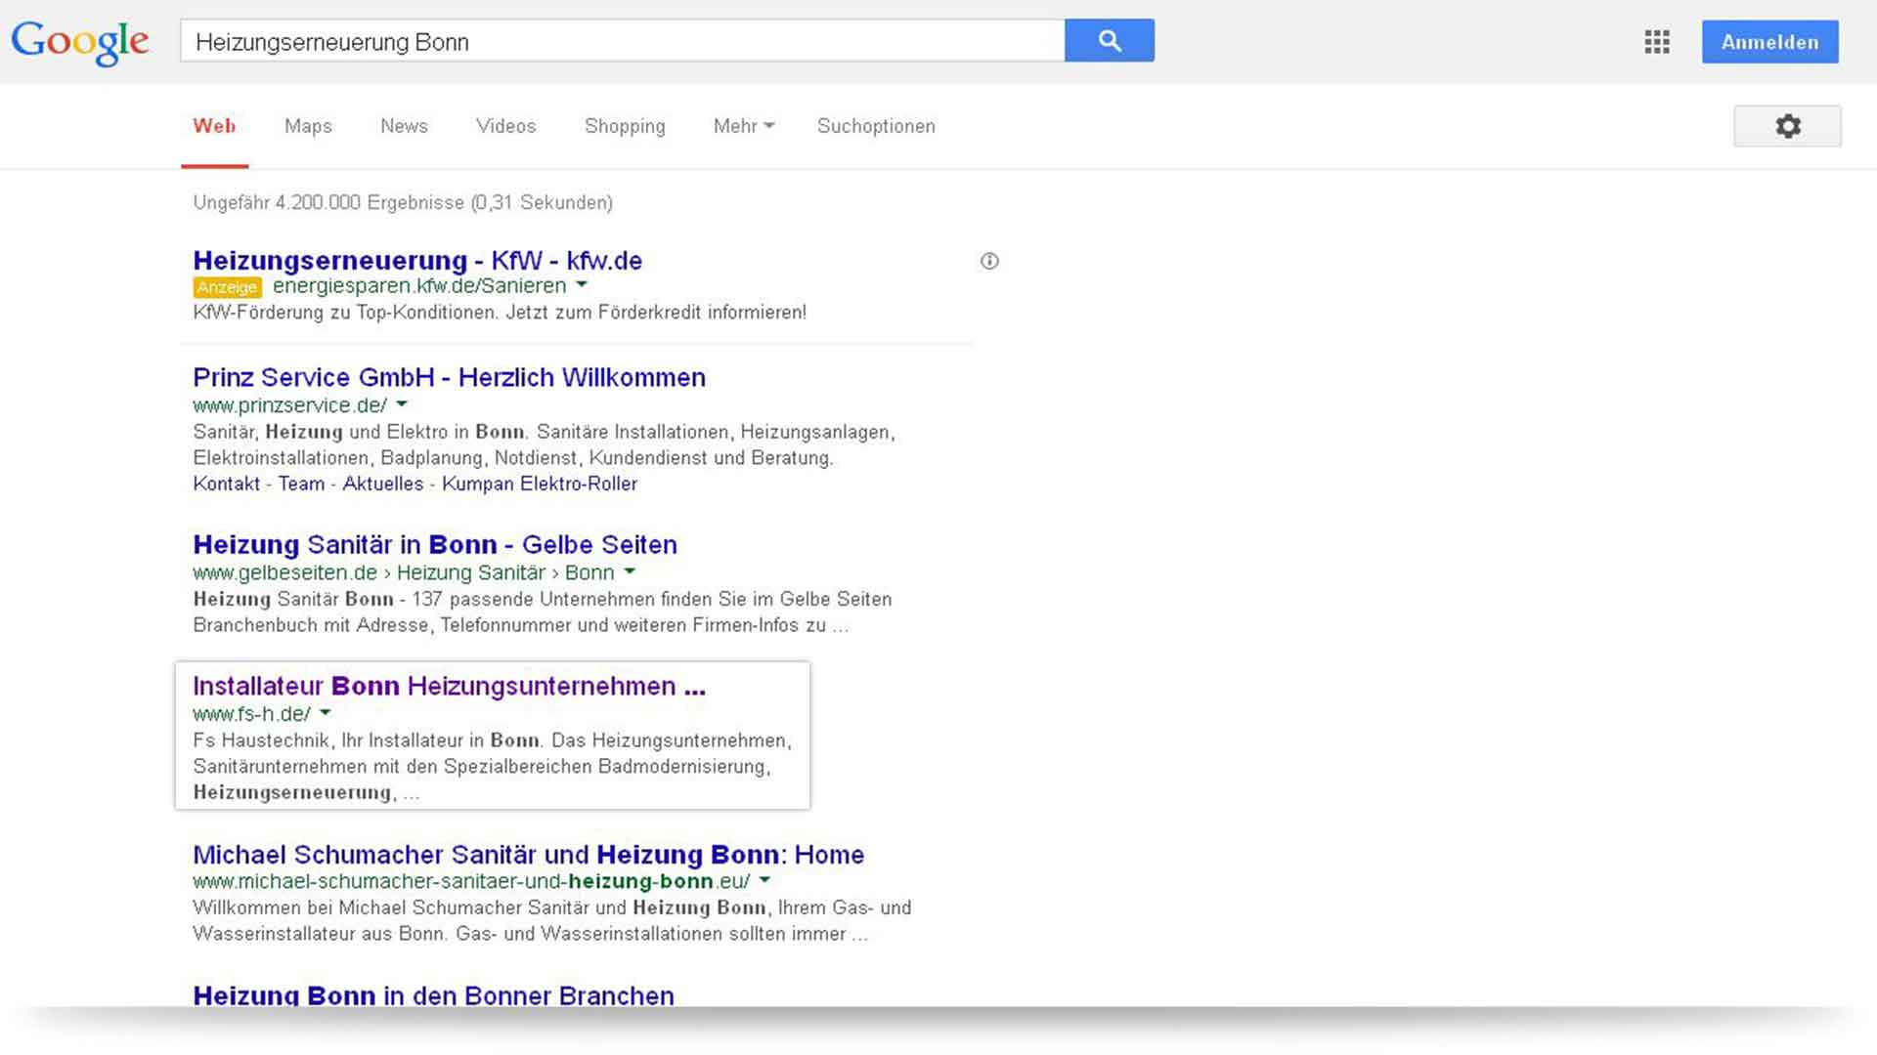Image resolution: width=1877 pixels, height=1055 pixels.
Task: Click the Kumpan Elektro-Roller sitelink
Action: 540,484
